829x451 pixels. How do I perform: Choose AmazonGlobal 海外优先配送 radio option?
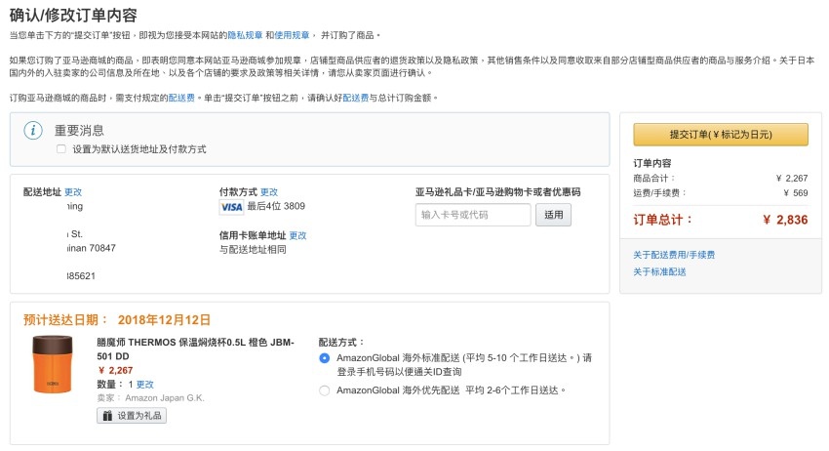click(x=325, y=390)
